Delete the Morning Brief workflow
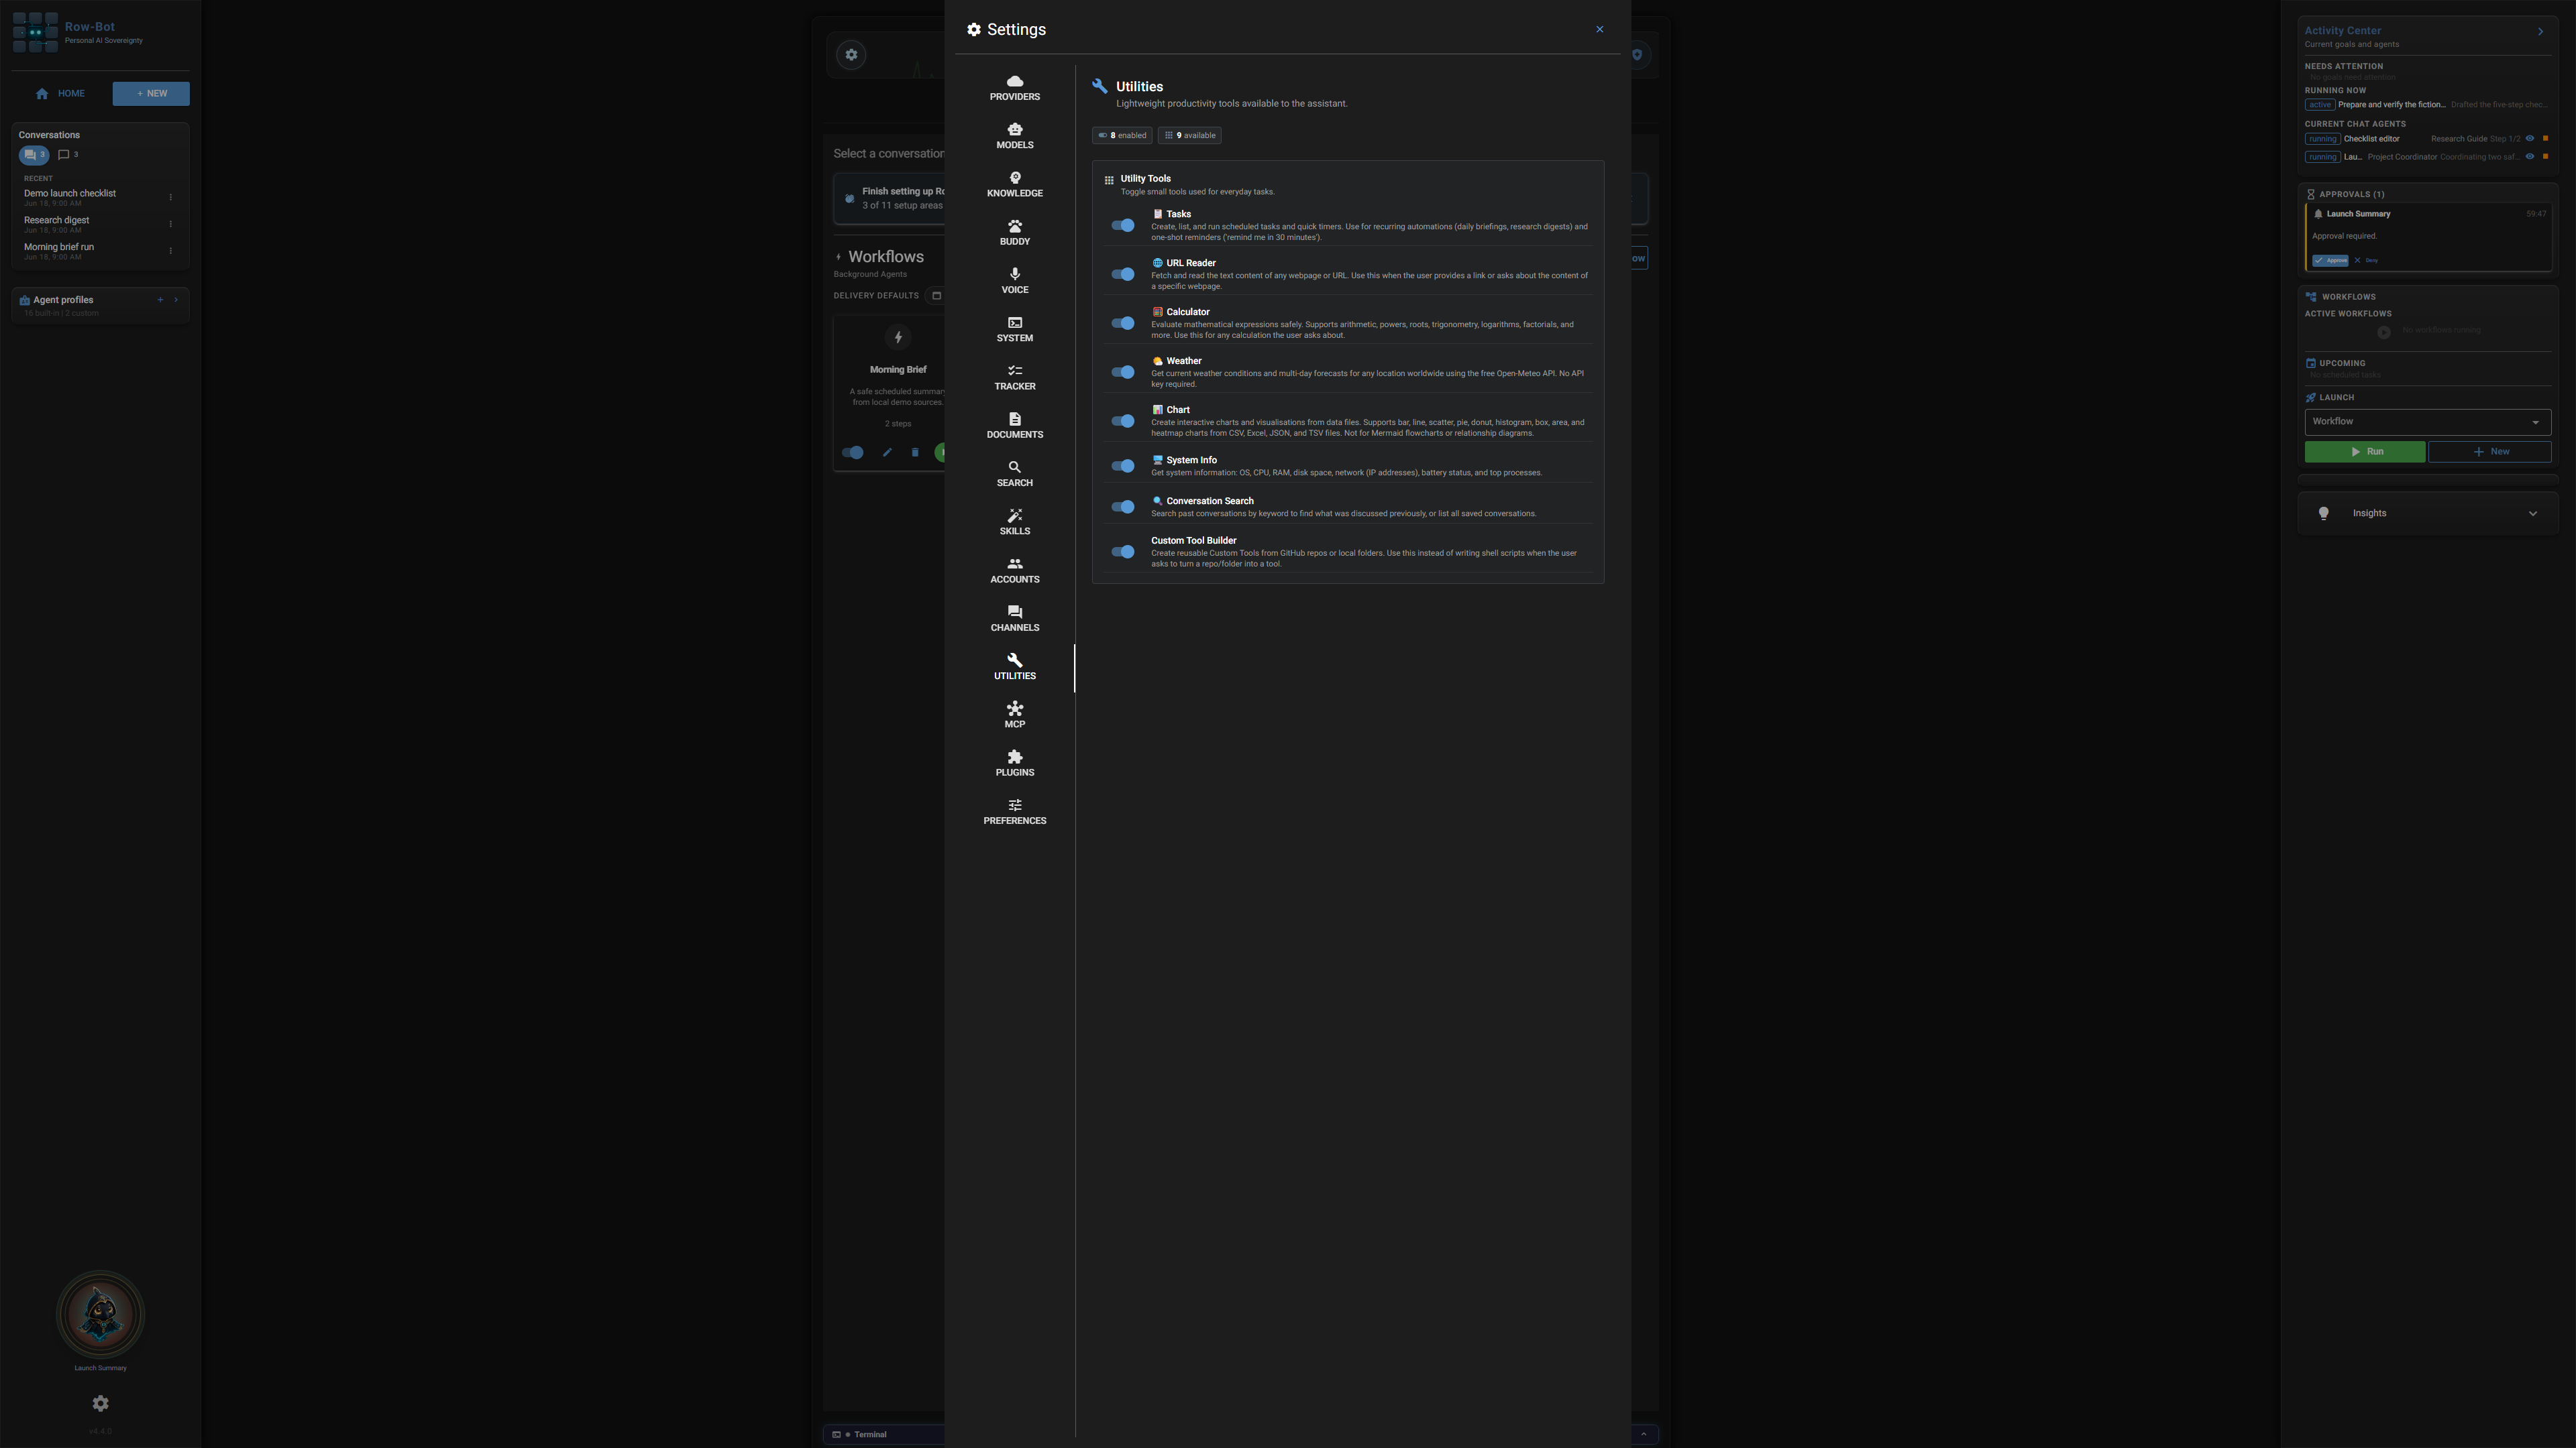The height and width of the screenshot is (1448, 2576). tap(914, 452)
